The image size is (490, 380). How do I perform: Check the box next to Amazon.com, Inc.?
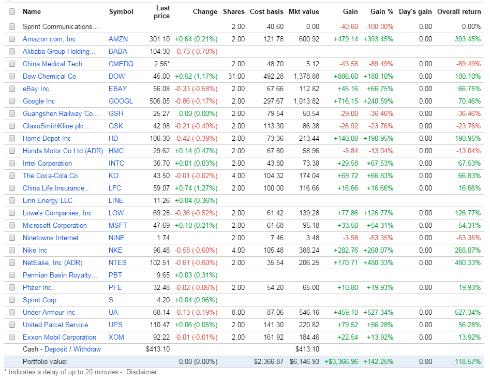[x=12, y=39]
